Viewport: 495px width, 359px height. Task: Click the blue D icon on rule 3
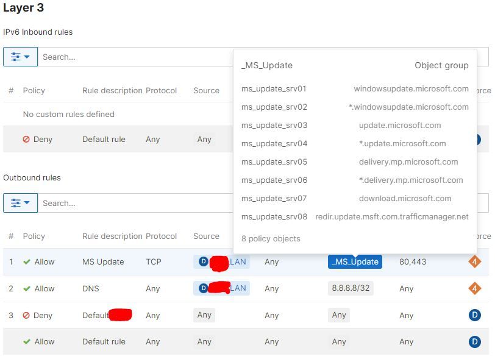point(474,315)
